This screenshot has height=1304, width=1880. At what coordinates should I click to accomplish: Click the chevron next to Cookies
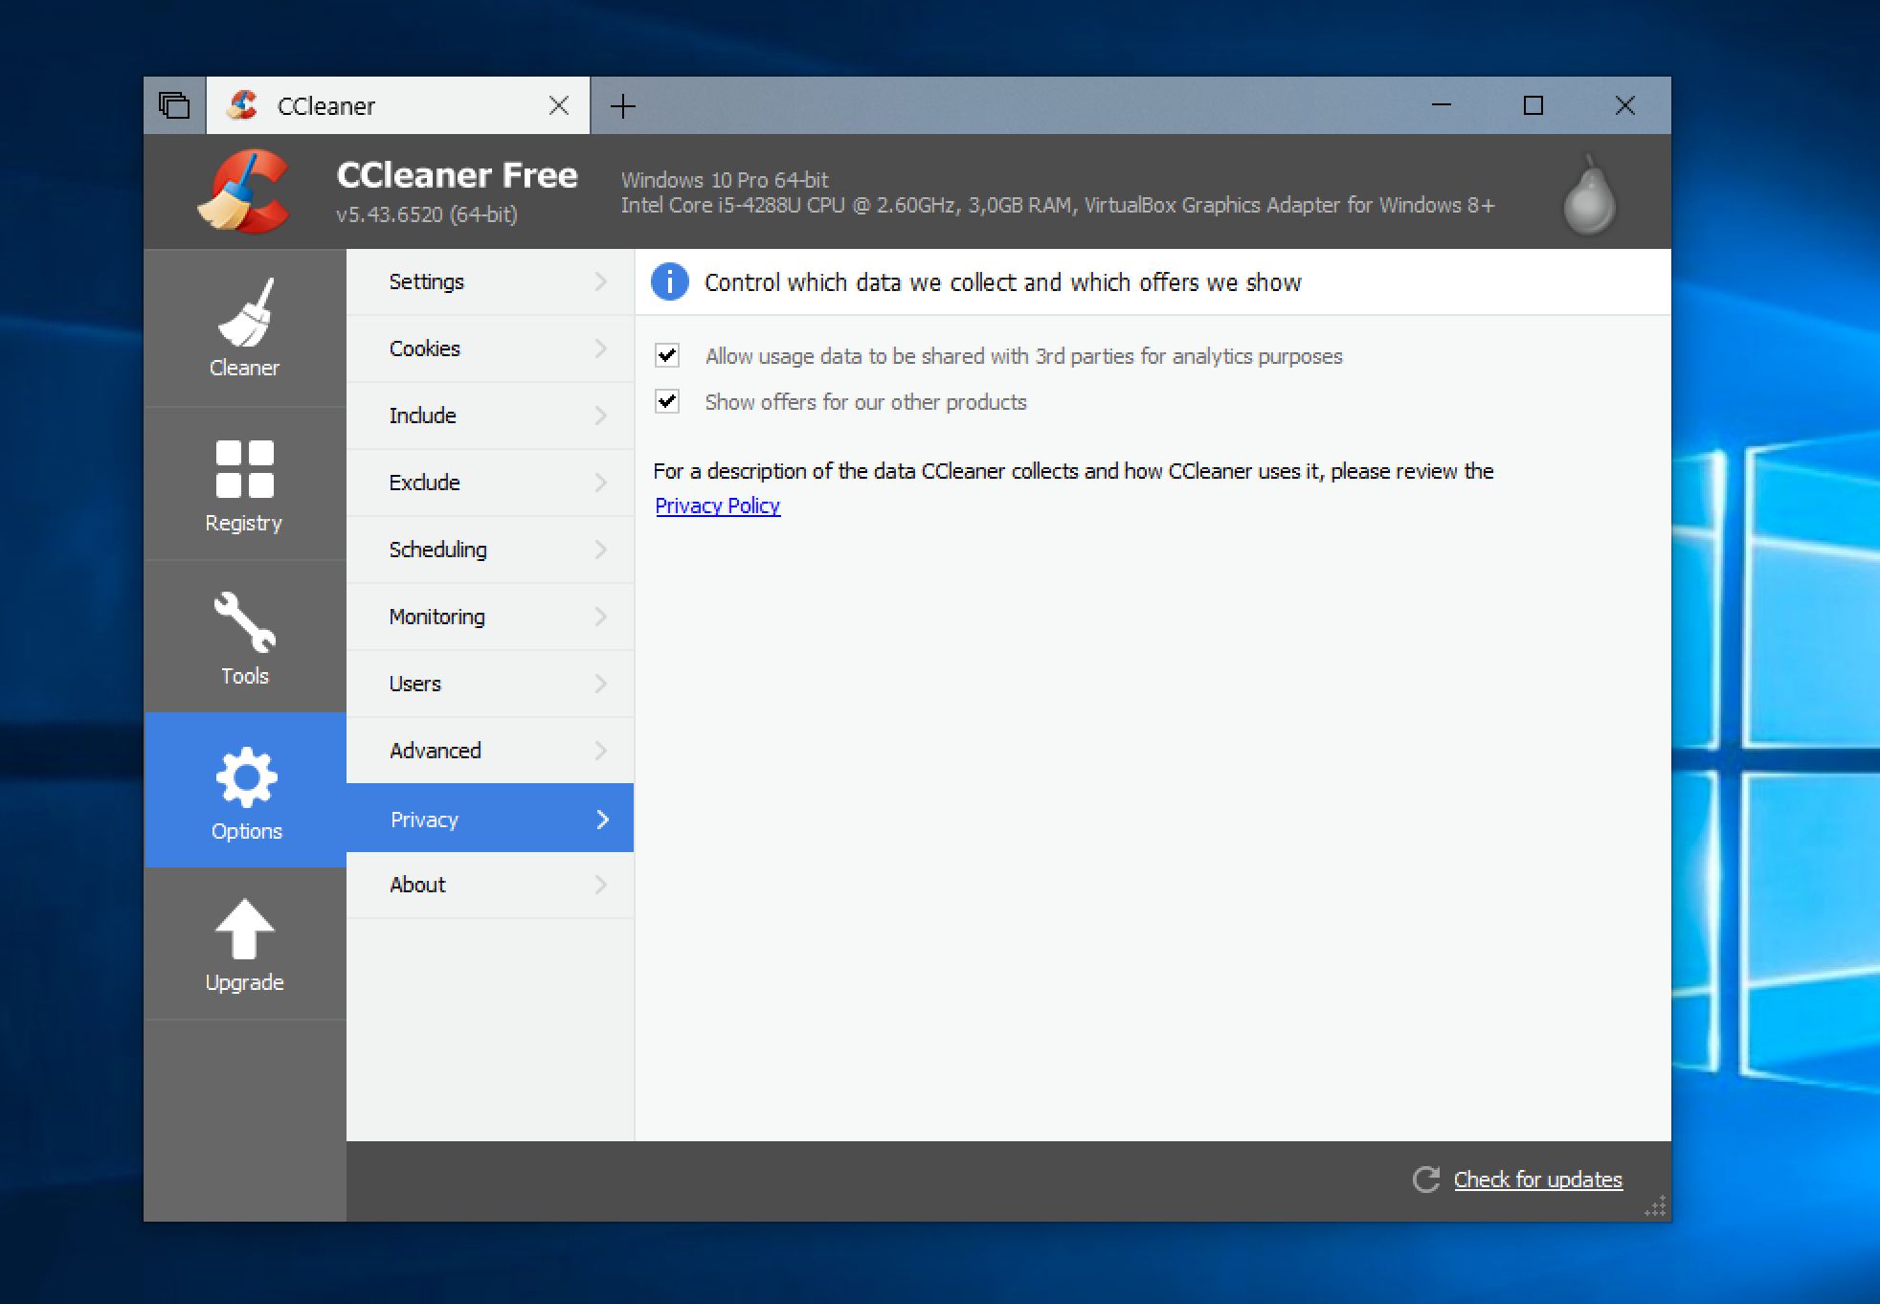pyautogui.click(x=601, y=348)
